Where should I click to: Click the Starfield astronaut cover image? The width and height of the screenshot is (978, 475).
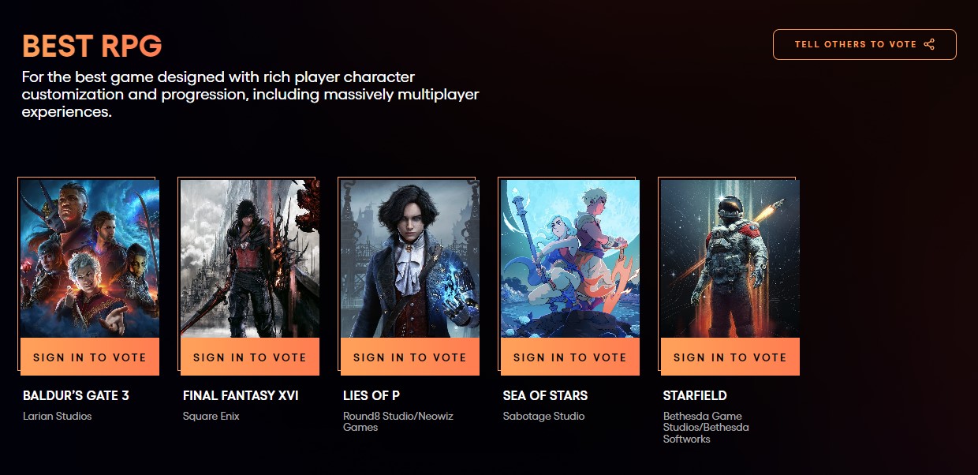click(x=730, y=259)
